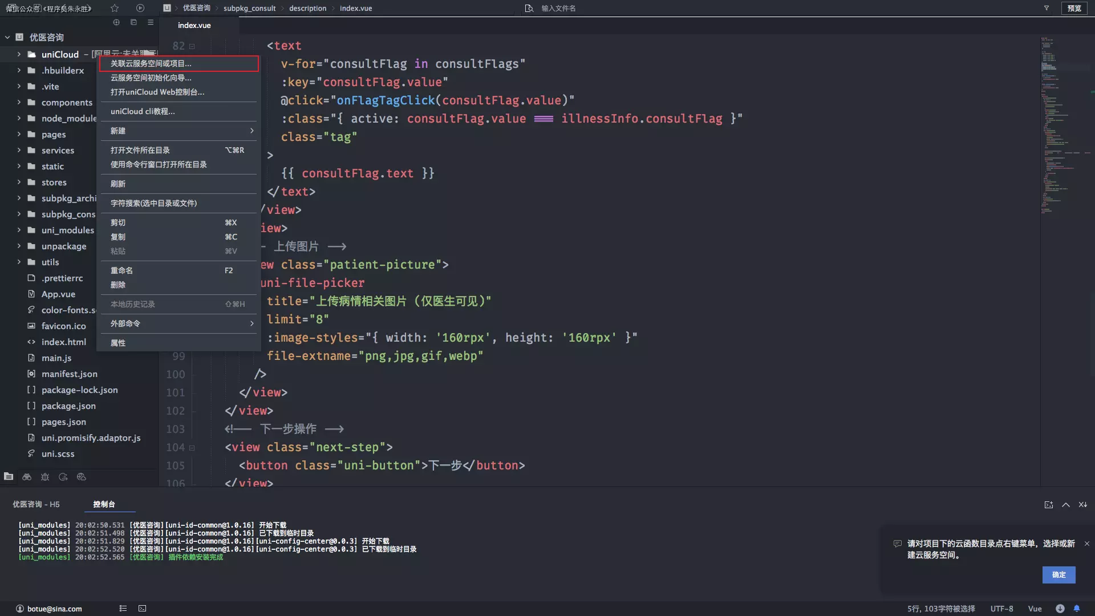Choose 属性 in the context menu
Image resolution: width=1095 pixels, height=616 pixels.
click(179, 343)
